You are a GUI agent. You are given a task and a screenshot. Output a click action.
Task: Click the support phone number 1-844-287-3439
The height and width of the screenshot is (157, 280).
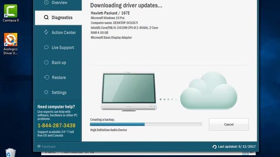(56, 126)
